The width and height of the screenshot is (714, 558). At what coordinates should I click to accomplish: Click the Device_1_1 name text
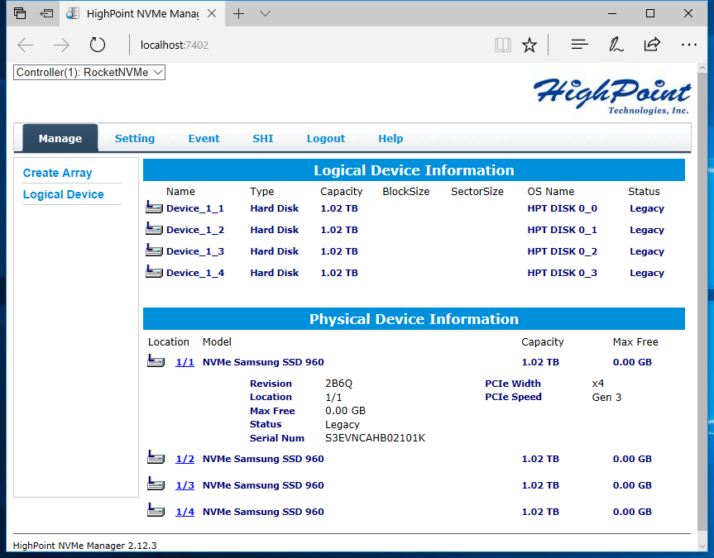point(195,208)
